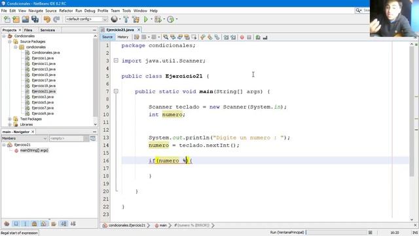
Task: Expand the Libraries node
Action: [x=10, y=125]
